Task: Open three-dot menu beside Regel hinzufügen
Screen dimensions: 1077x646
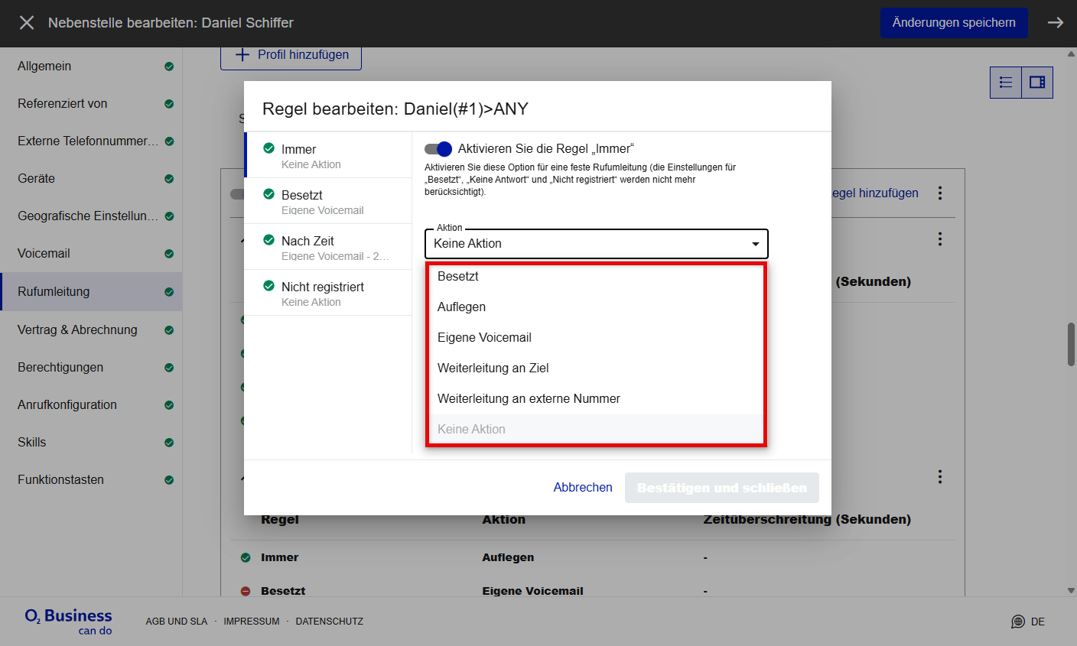Action: click(x=940, y=193)
